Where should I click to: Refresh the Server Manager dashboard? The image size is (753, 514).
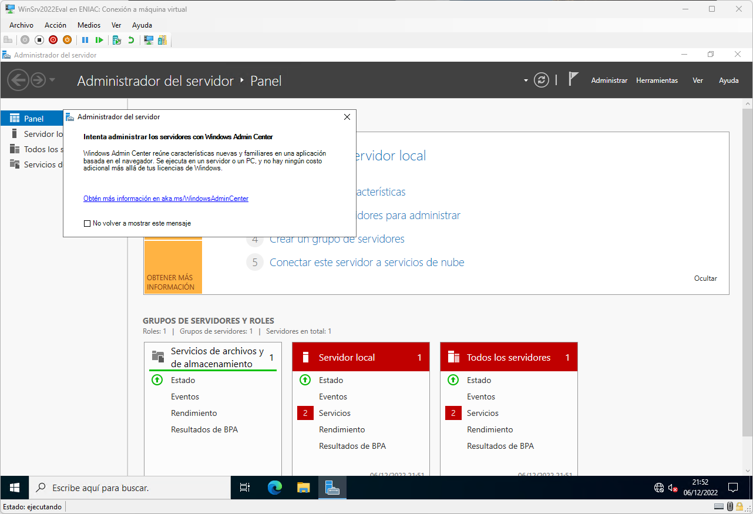pos(542,80)
